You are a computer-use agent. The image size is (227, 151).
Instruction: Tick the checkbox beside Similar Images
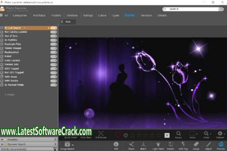[x=2, y=48]
